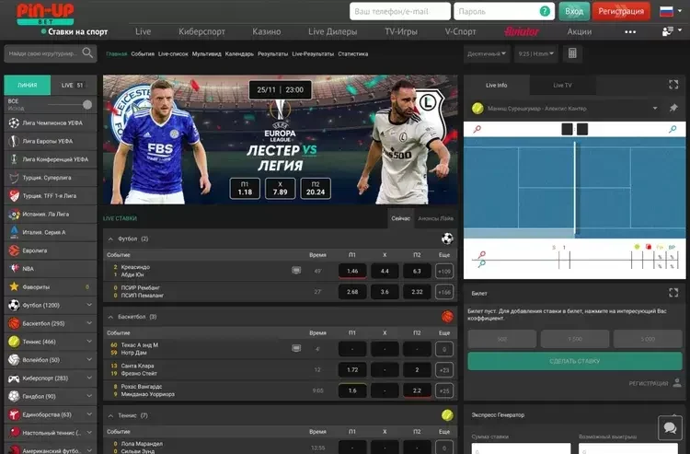The width and height of the screenshot is (690, 454).
Task: Click the football icon in Футбол header
Action: 447,239
